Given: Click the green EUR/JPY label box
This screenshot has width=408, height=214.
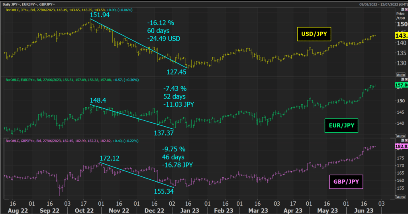Looking at the screenshot, I should [x=341, y=127].
